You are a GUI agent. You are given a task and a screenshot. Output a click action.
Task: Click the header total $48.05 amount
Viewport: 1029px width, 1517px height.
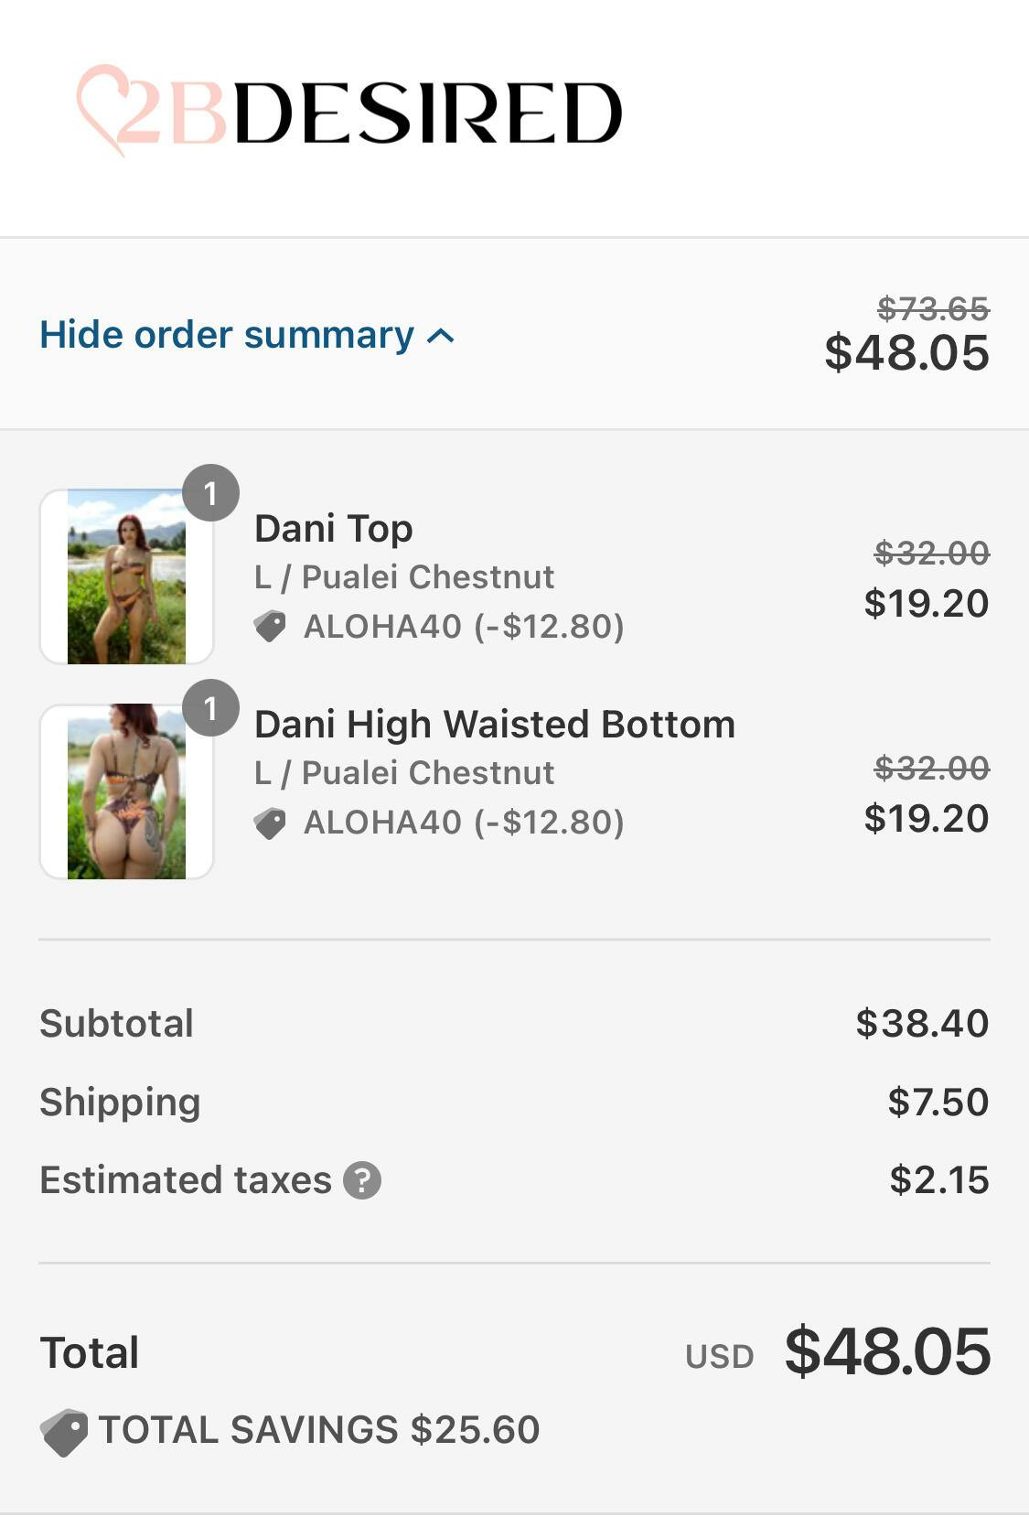click(906, 353)
